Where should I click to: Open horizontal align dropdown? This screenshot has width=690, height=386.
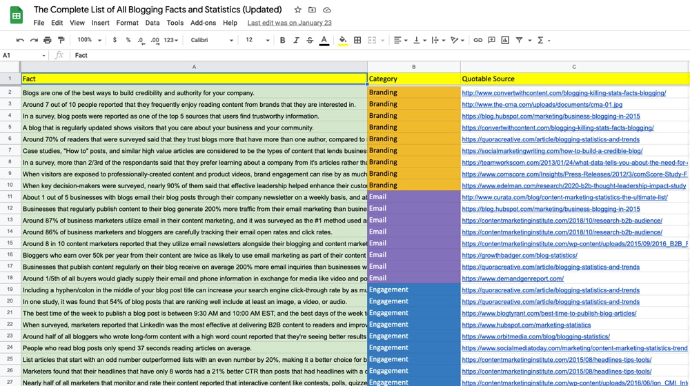point(400,40)
